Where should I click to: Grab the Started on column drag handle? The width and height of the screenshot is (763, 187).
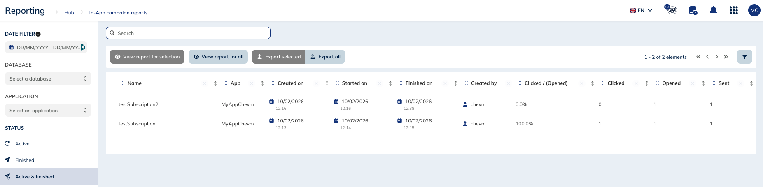[338, 83]
